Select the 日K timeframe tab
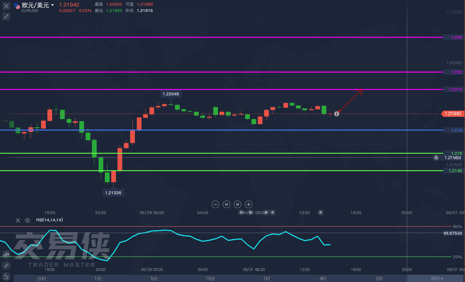This screenshot has height=282, width=465. click(x=379, y=279)
